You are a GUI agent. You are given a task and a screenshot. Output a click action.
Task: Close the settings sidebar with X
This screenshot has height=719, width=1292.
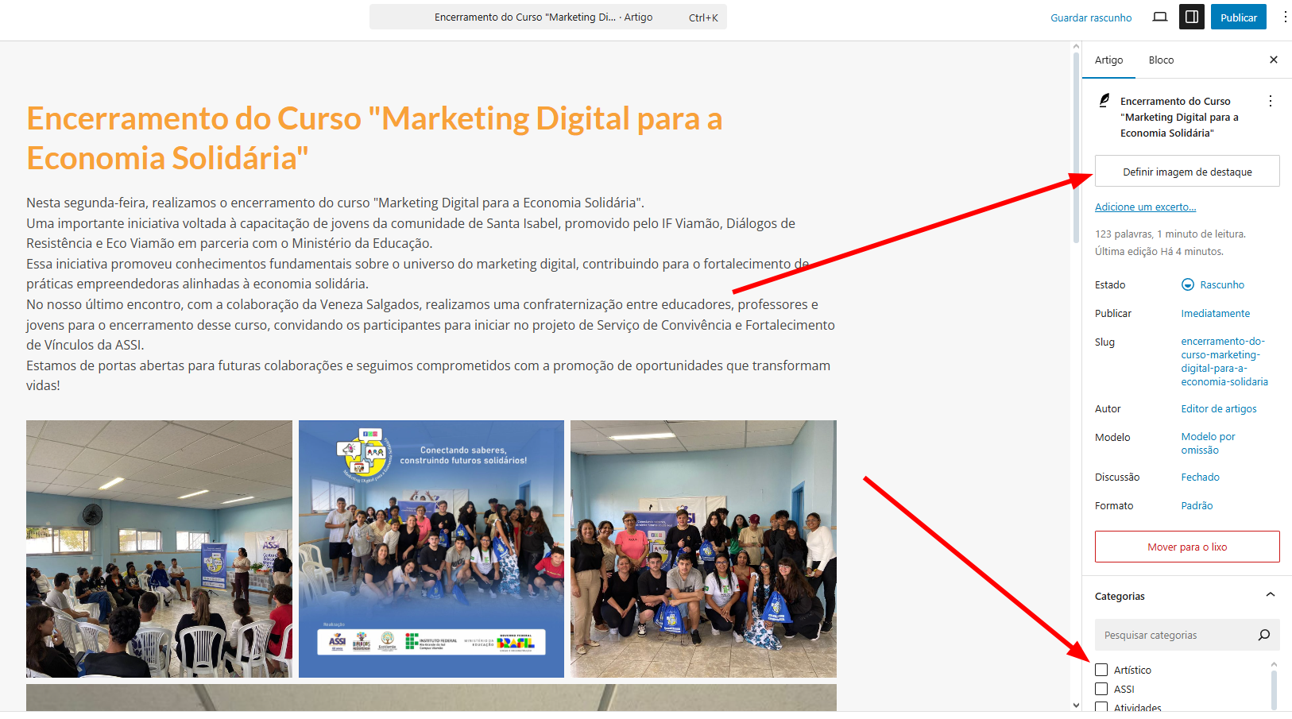[1273, 60]
